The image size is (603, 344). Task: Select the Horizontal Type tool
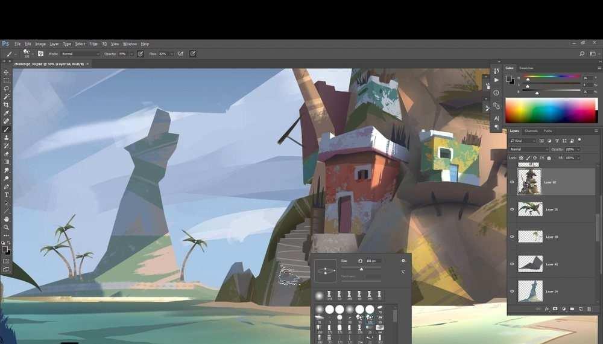(x=6, y=195)
